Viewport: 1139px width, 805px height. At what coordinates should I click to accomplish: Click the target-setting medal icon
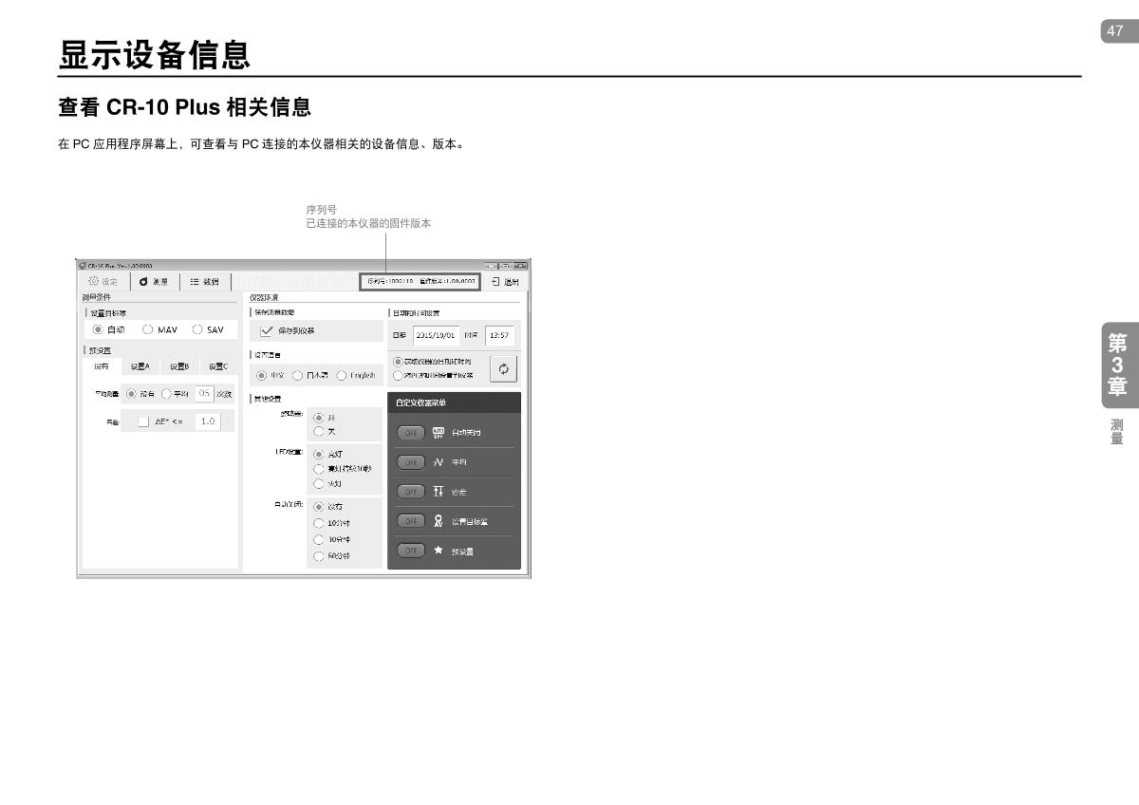[439, 521]
